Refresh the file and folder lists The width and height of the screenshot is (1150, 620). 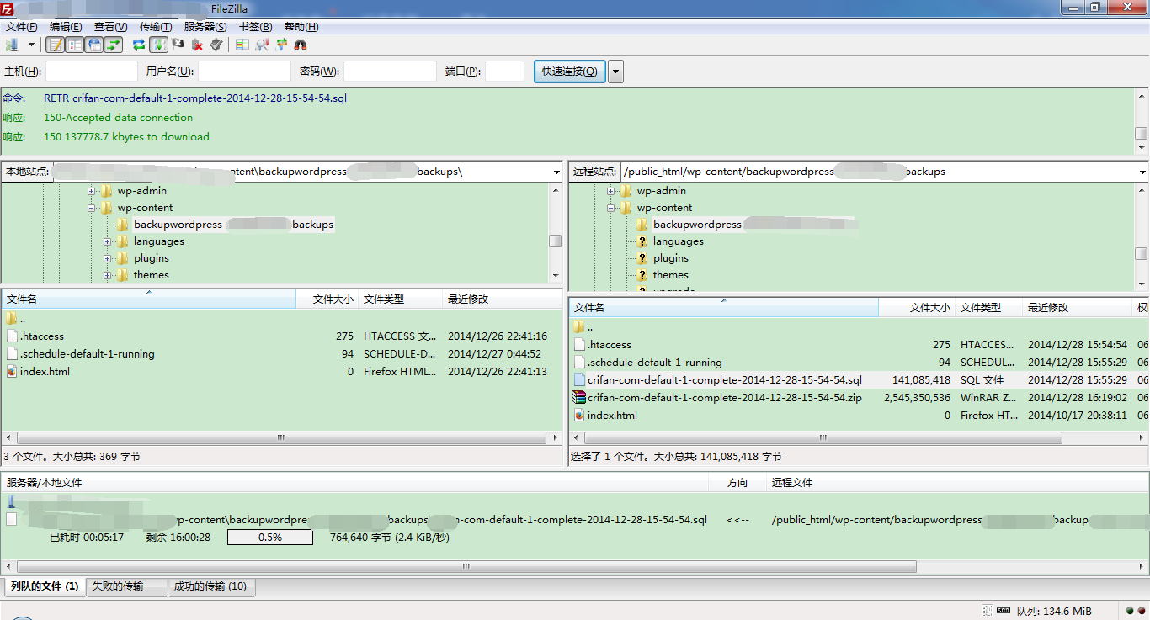tap(139, 45)
